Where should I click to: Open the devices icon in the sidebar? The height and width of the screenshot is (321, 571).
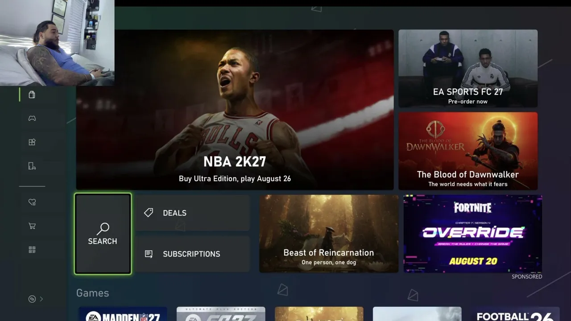point(32,166)
